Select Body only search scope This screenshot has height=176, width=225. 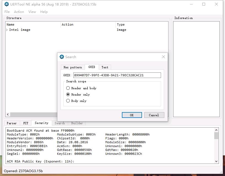coord(76,101)
